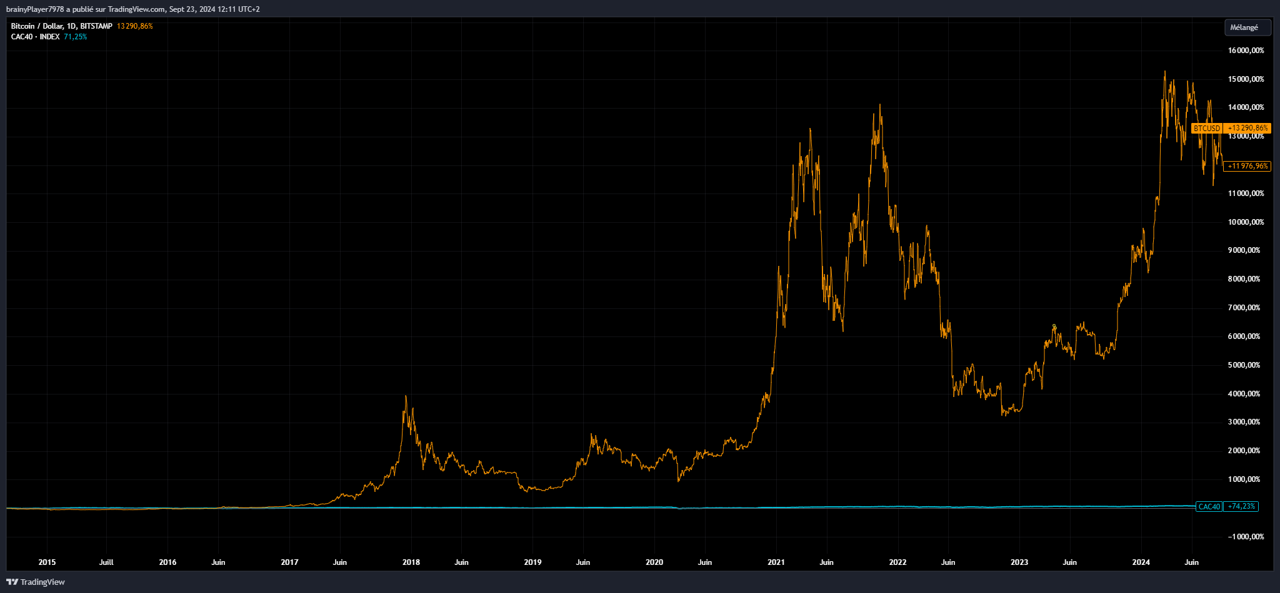
Task: Click the 2018 label on time axis
Action: click(x=411, y=562)
